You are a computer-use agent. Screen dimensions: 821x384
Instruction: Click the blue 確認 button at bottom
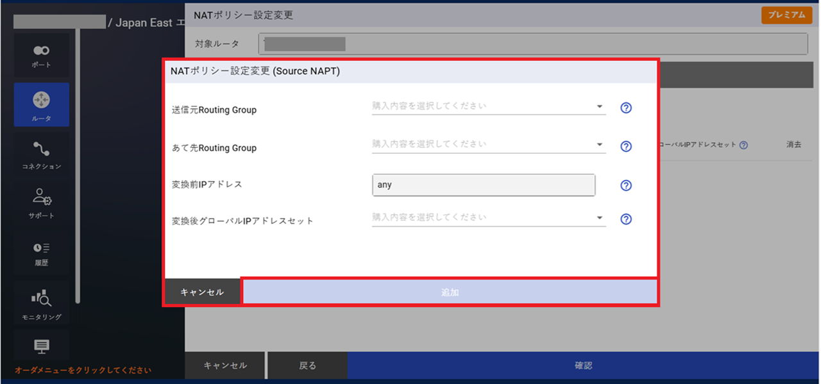coord(583,365)
